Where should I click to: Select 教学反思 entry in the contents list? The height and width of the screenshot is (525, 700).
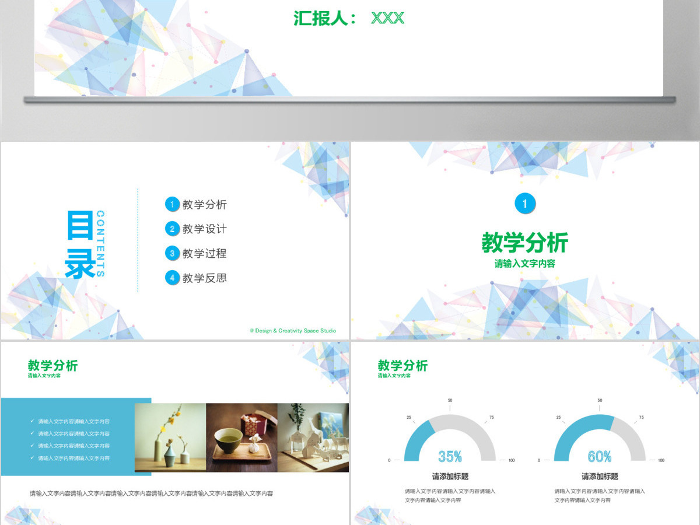tap(205, 278)
